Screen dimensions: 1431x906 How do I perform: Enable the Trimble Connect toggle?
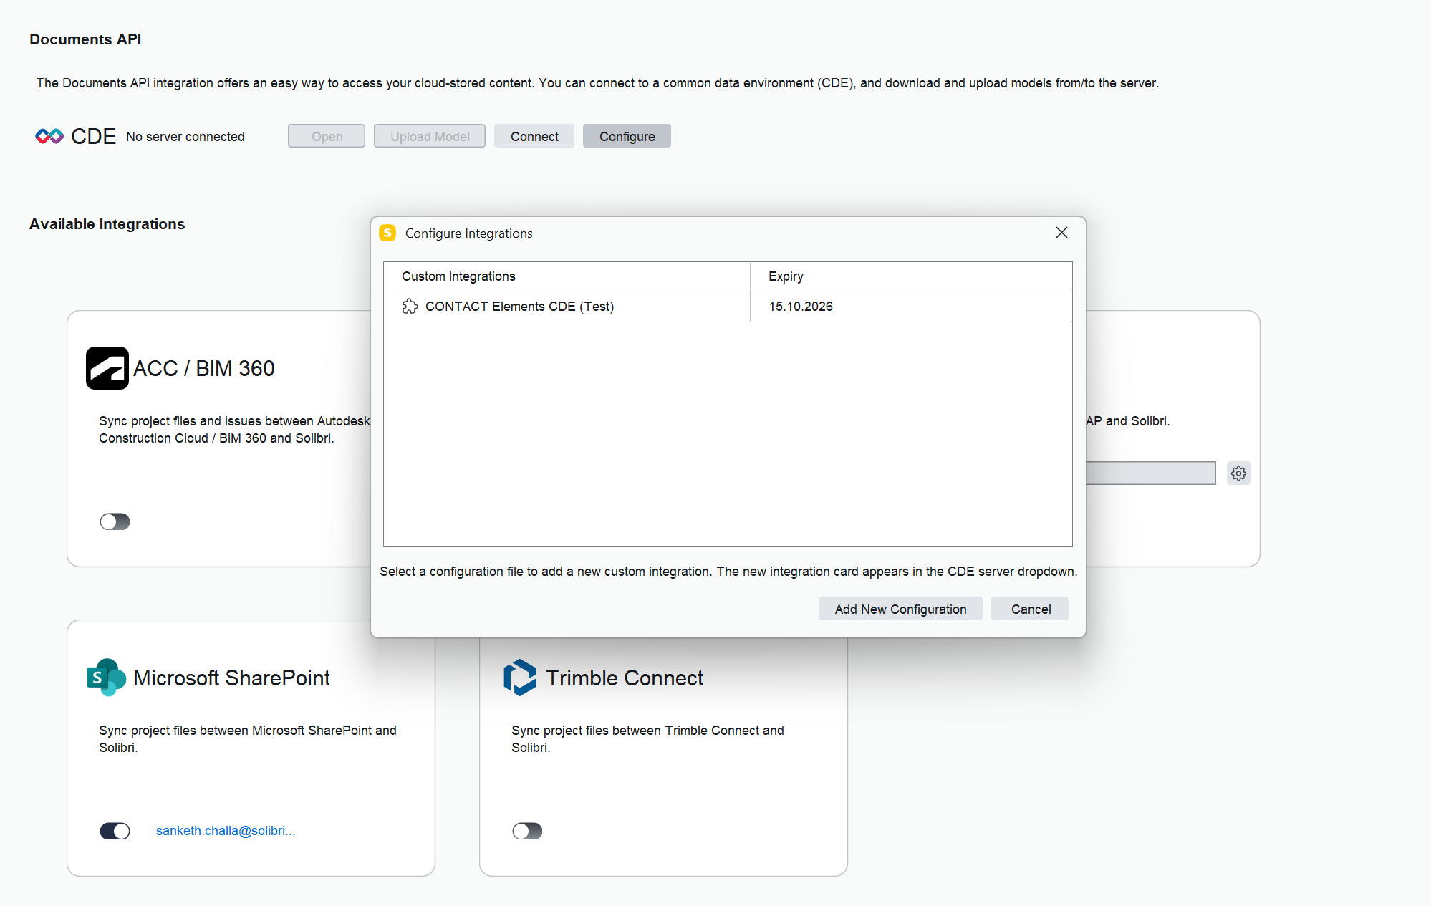(x=527, y=831)
